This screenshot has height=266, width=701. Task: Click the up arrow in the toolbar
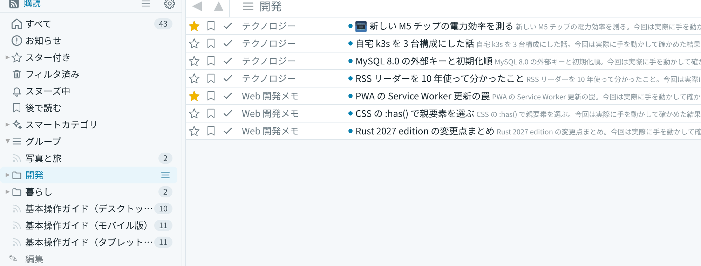pyautogui.click(x=219, y=6)
